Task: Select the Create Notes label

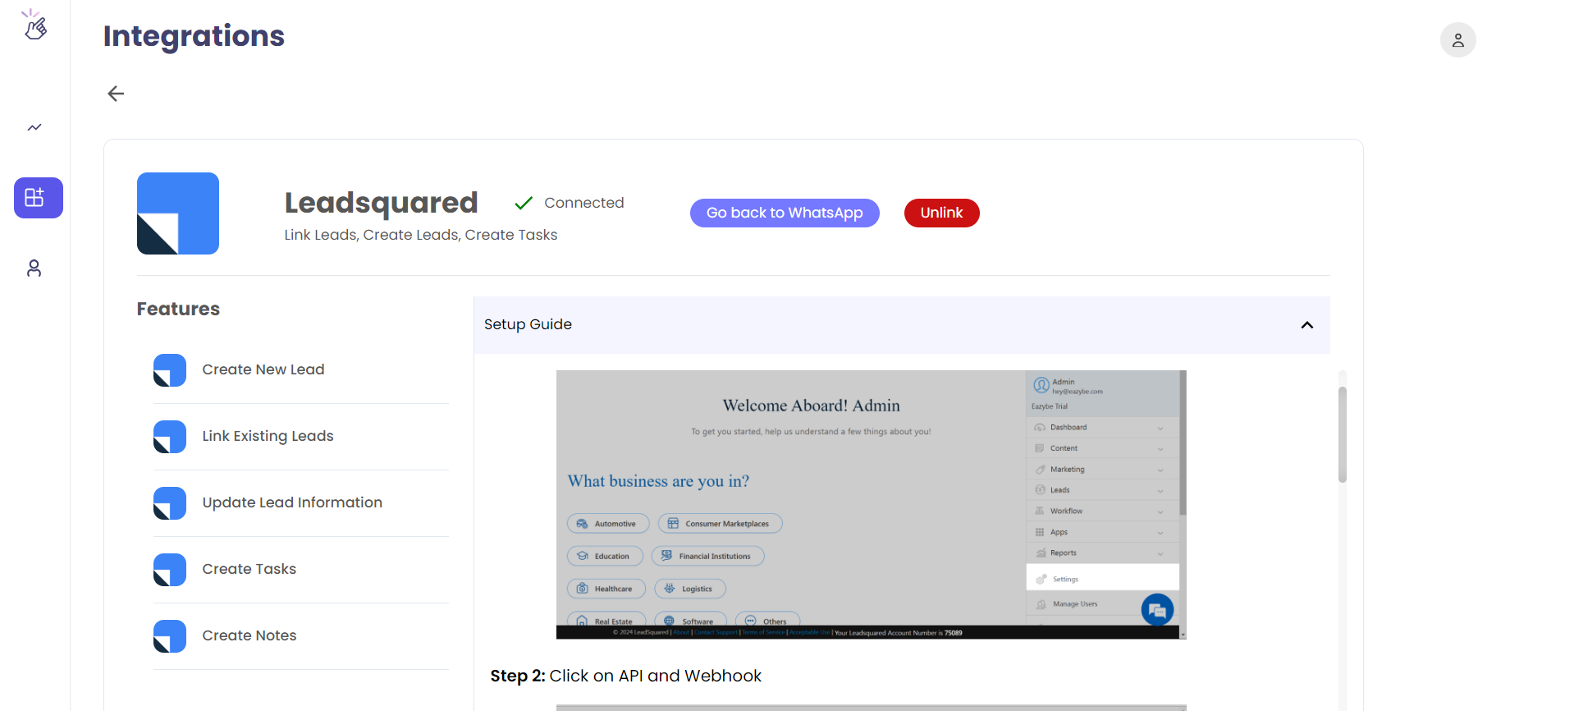Action: pyautogui.click(x=249, y=635)
